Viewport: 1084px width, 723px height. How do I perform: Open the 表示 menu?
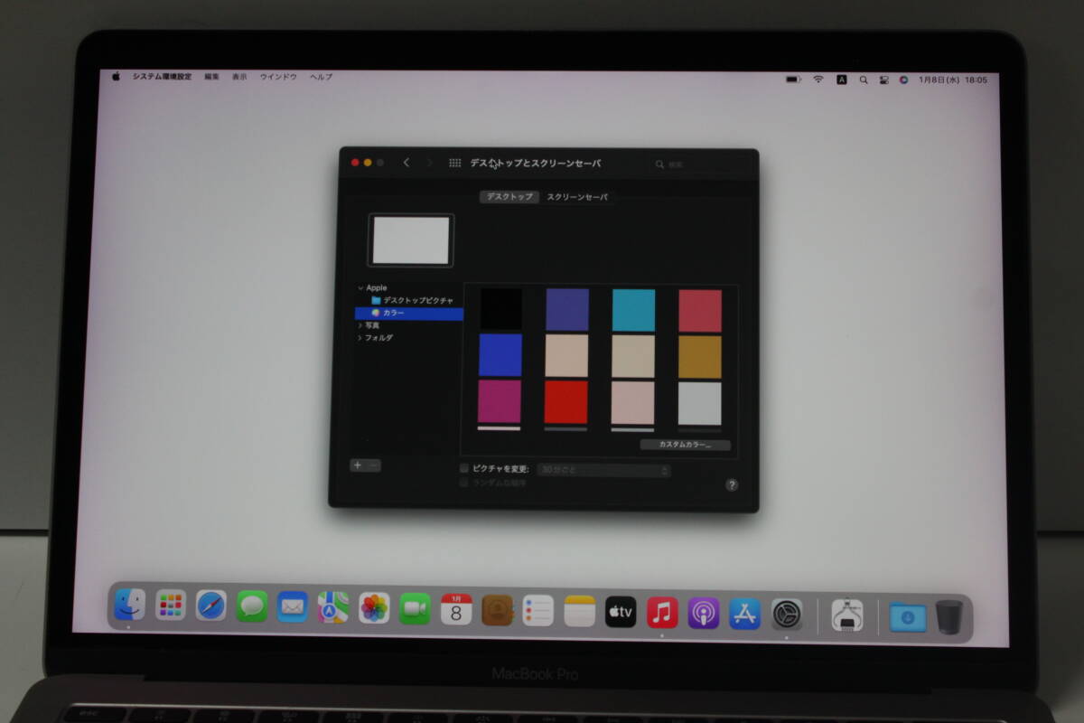[x=239, y=77]
